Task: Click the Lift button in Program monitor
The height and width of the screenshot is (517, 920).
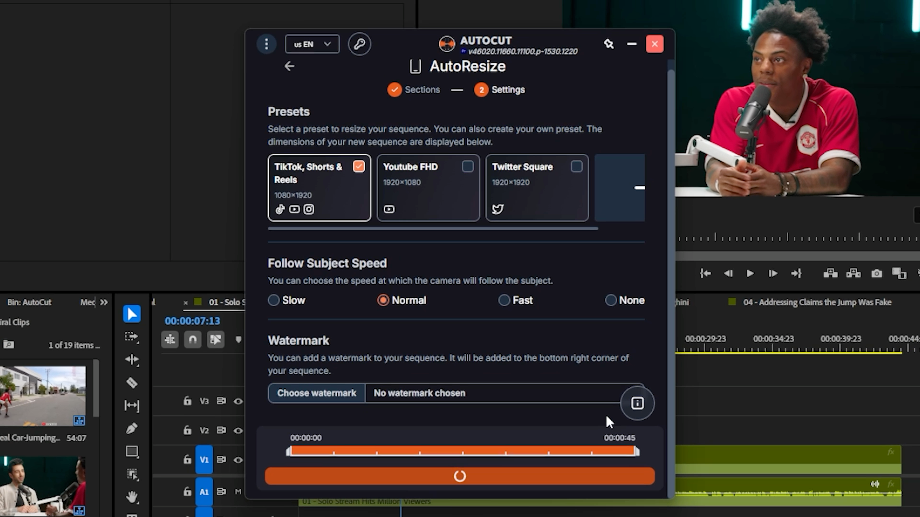Action: point(830,273)
